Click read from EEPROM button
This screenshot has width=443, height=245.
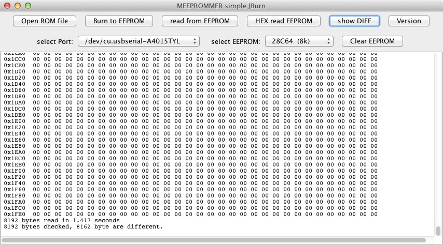click(x=200, y=21)
